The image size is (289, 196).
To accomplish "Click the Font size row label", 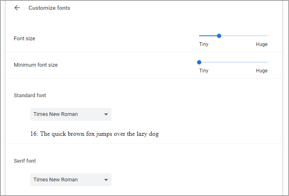I will (24, 38).
